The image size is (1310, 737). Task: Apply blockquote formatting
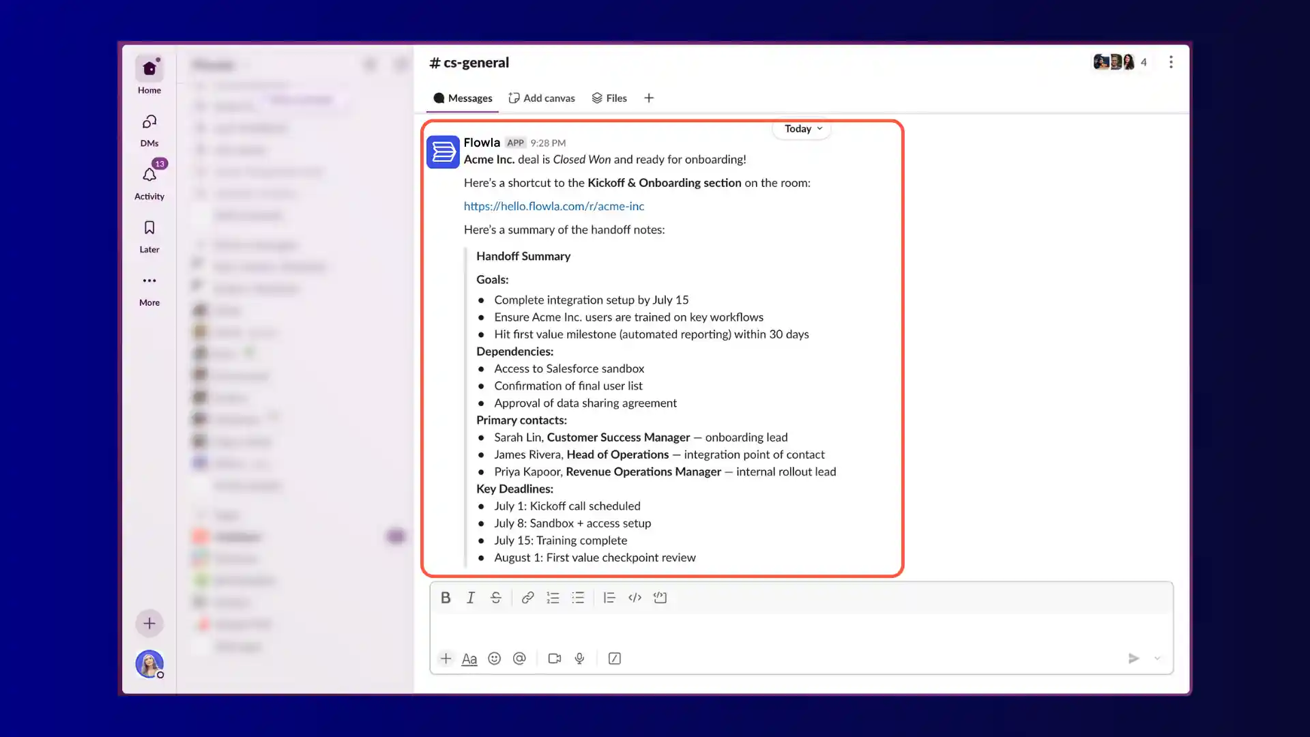[609, 598]
